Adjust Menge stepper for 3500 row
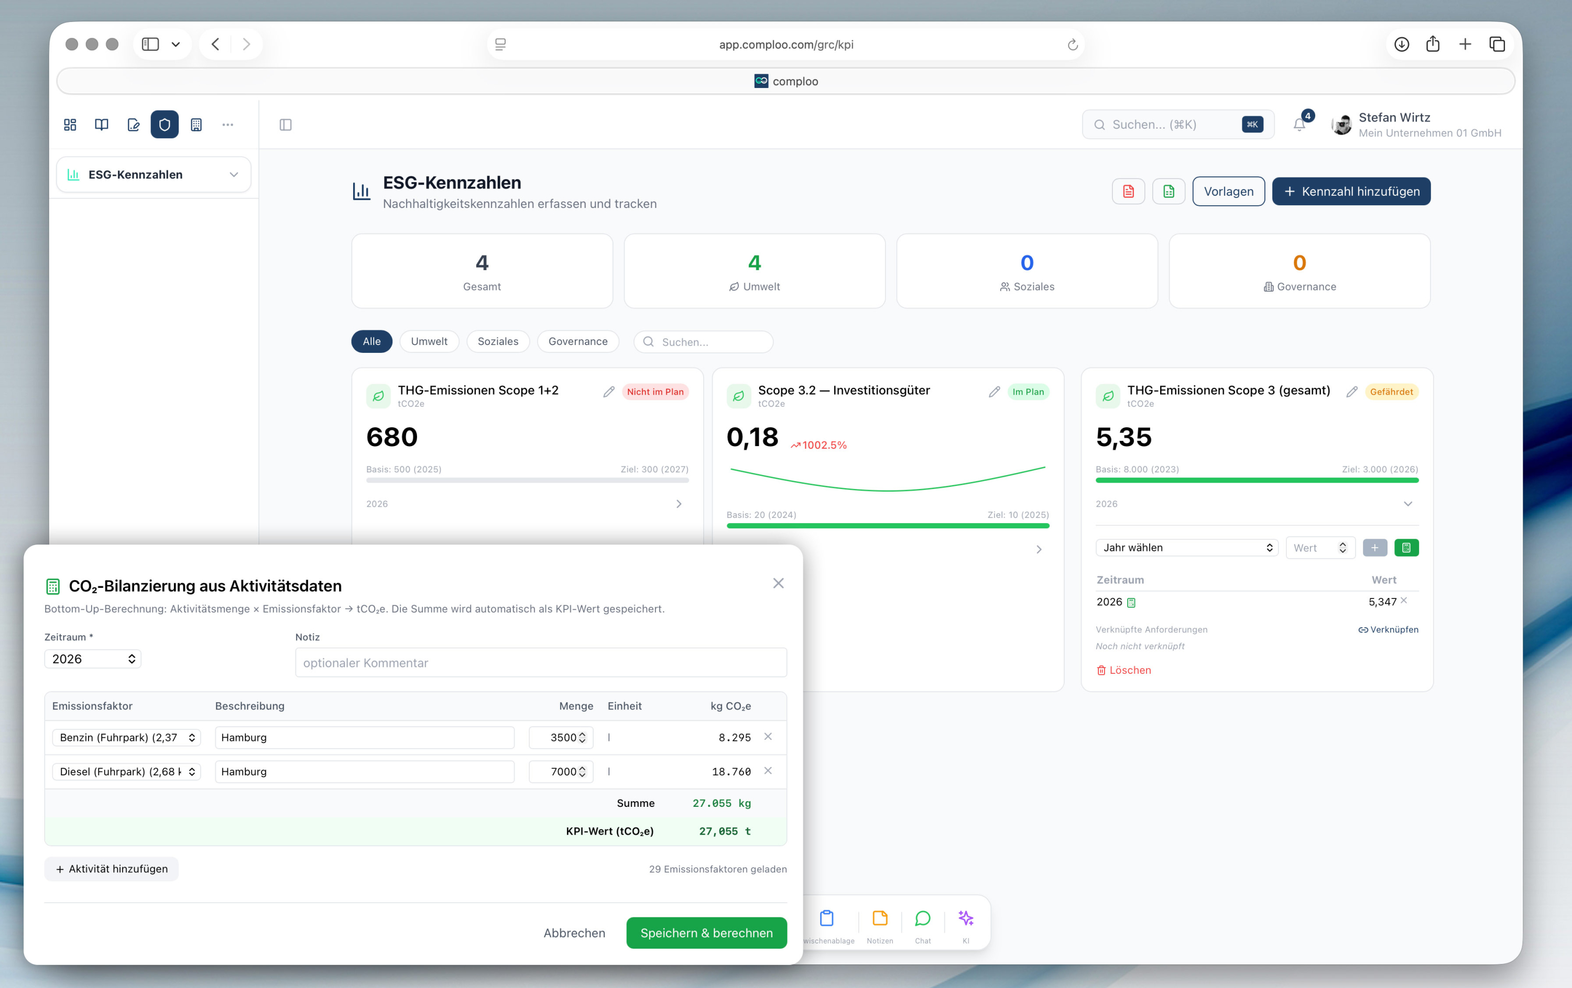1572x988 pixels. coord(582,737)
